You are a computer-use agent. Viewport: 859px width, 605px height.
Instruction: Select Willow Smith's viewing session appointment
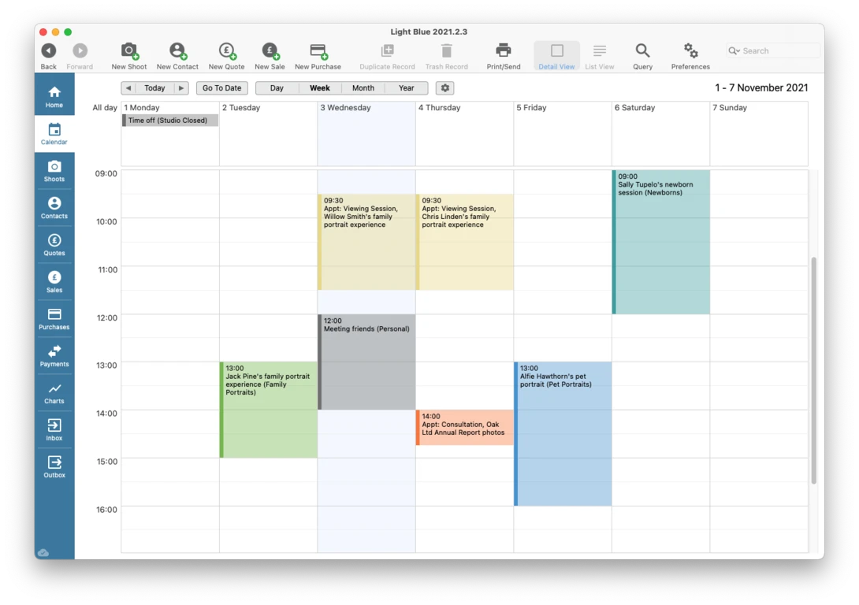click(366, 242)
